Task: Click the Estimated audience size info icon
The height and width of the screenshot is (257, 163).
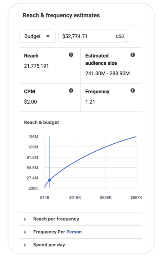Action: tap(132, 55)
